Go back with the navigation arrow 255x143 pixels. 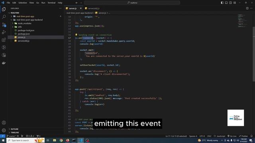(76, 3)
